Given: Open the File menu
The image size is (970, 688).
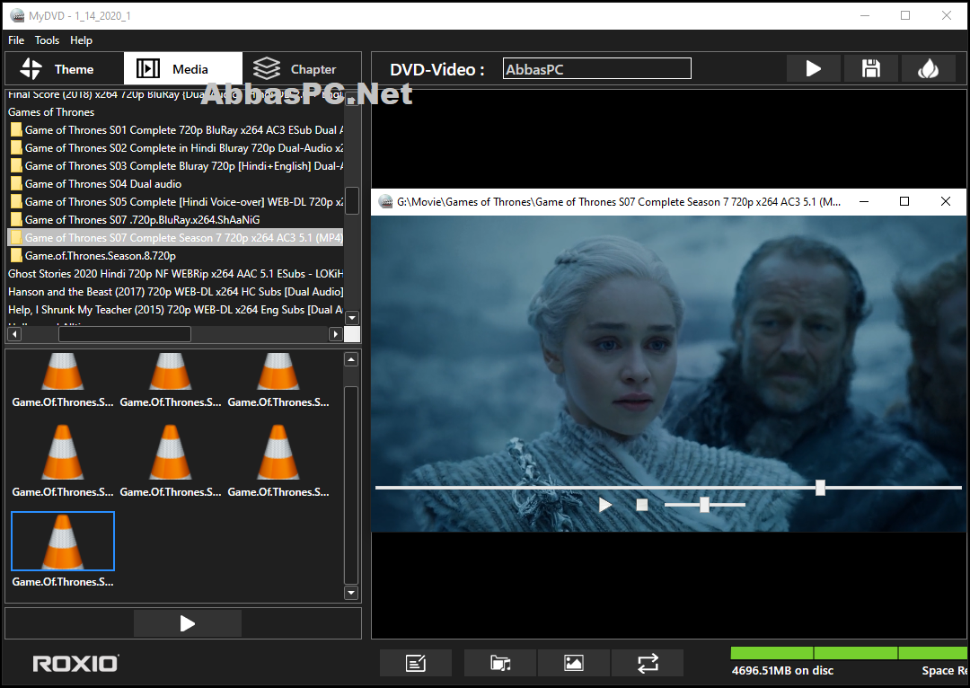Looking at the screenshot, I should tap(16, 40).
